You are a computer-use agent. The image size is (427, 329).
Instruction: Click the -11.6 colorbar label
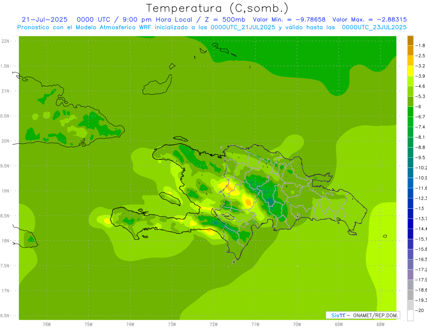[x=421, y=188]
